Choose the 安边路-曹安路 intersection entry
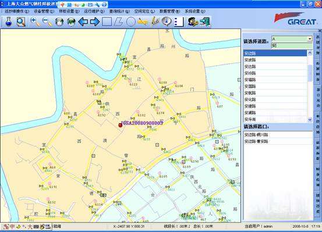The image size is (322, 232). 278,141
